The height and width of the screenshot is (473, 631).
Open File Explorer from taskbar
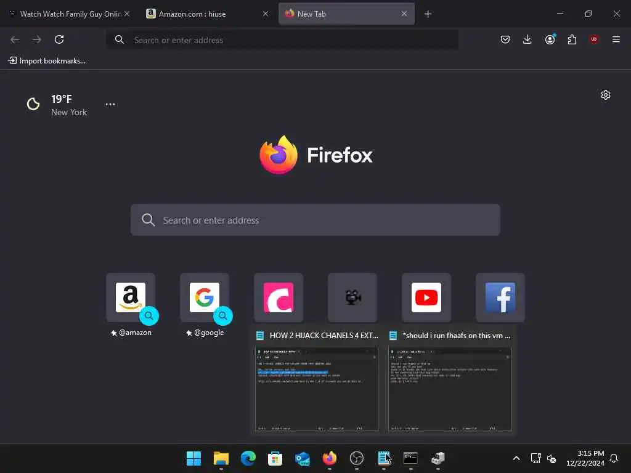pos(221,458)
